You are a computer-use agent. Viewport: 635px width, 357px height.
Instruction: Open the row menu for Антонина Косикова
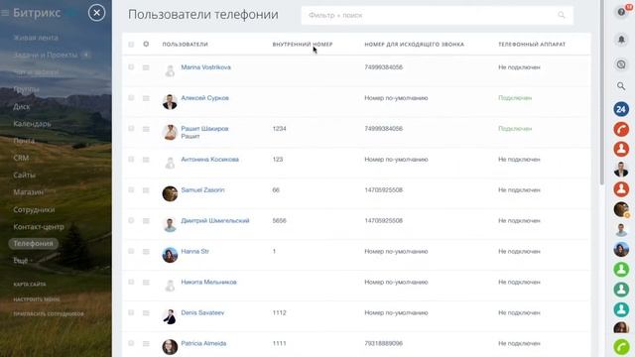tap(146, 160)
